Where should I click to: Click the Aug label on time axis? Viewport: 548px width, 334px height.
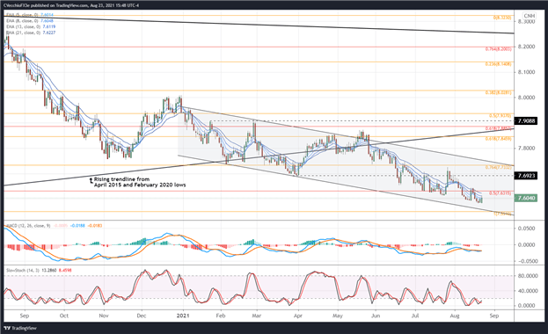click(x=455, y=316)
